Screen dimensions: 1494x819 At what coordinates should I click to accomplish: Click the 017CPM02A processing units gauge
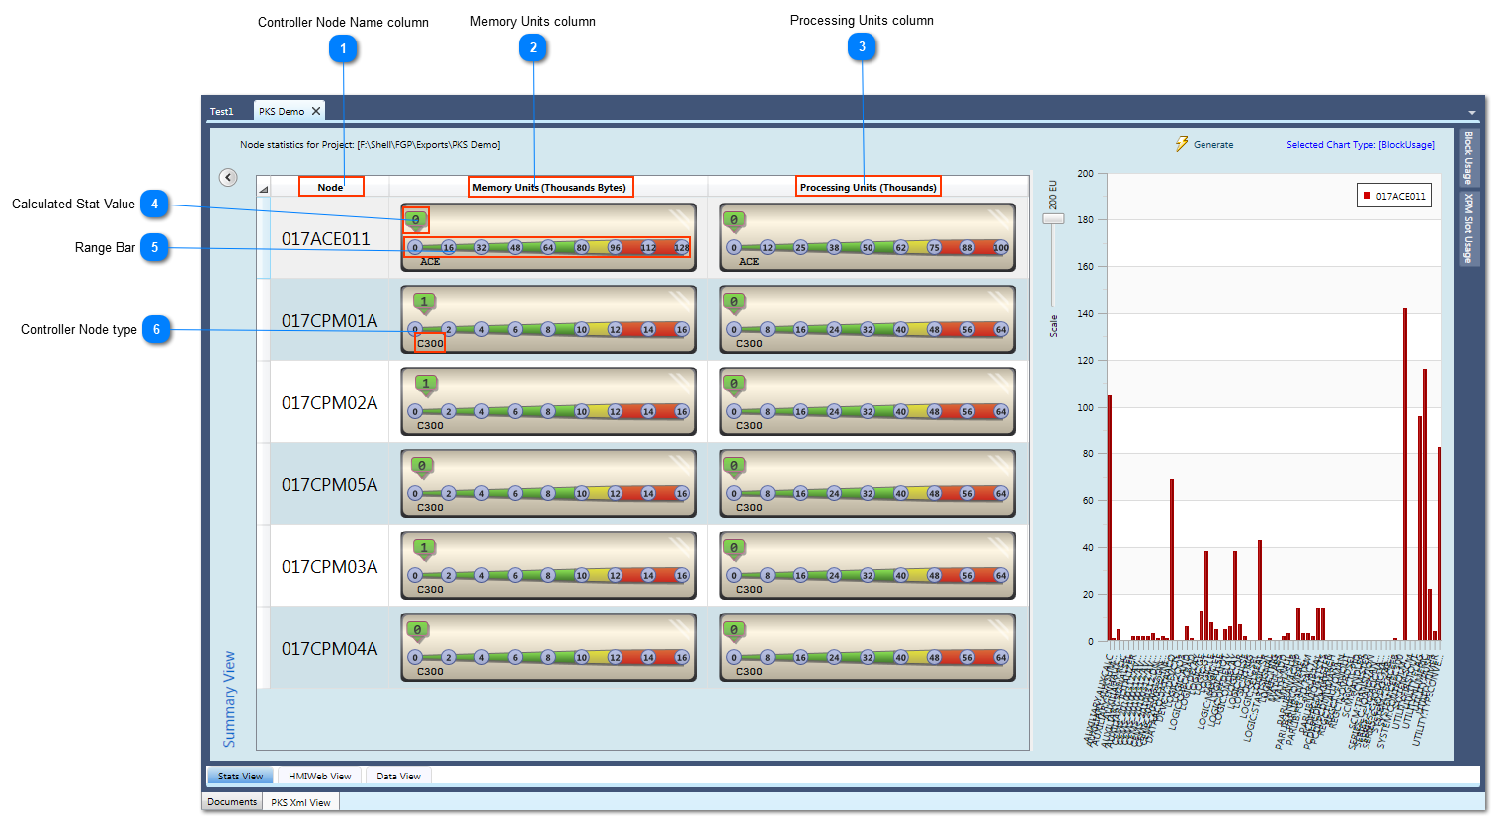(868, 401)
